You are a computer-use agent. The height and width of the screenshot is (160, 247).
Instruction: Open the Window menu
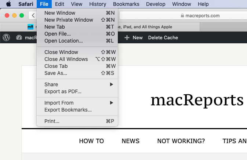[x=181, y=4]
